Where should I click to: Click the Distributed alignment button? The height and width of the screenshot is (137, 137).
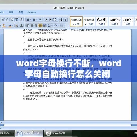(44, 25)
